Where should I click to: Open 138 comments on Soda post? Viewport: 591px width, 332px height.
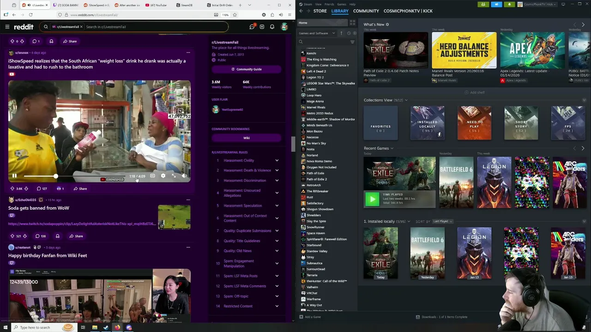coord(40,236)
